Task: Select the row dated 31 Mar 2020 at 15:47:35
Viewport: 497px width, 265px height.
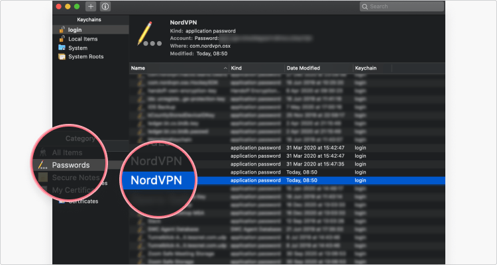Action: pos(287,164)
